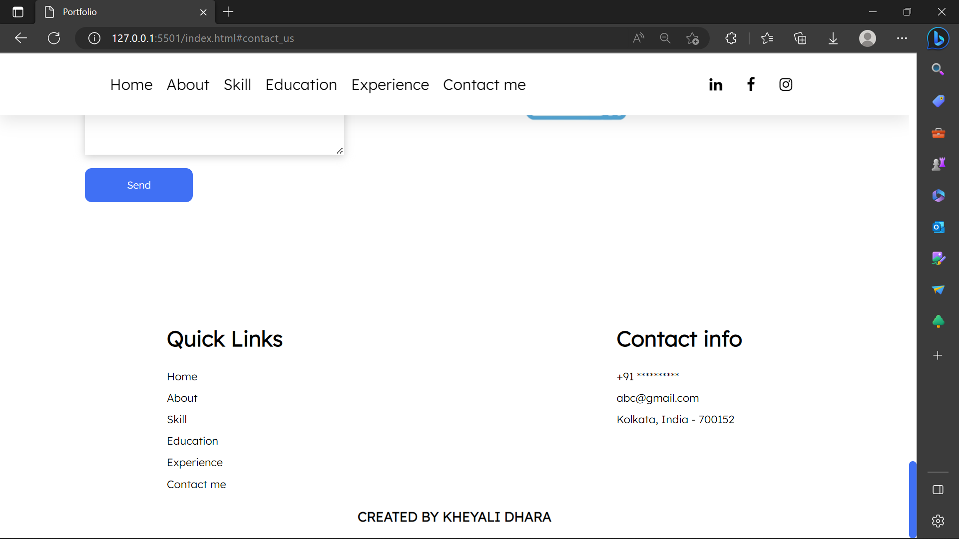Click the Skill link under Quick Links

pyautogui.click(x=177, y=419)
